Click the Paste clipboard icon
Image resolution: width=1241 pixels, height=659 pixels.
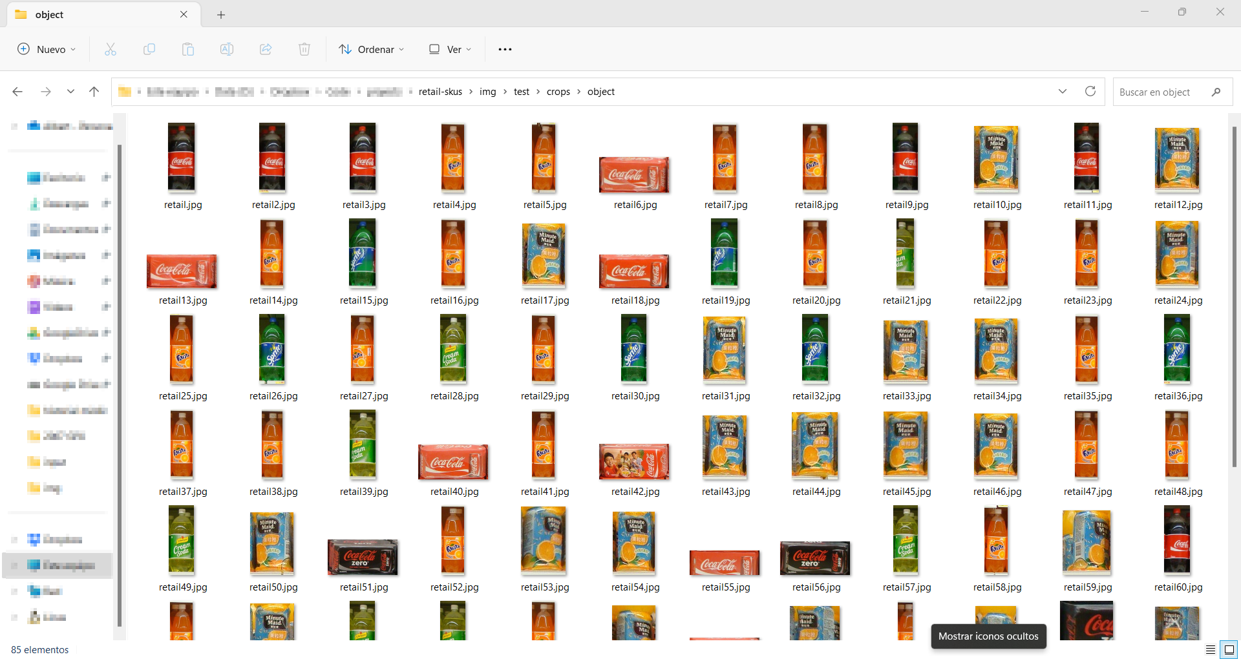click(188, 49)
